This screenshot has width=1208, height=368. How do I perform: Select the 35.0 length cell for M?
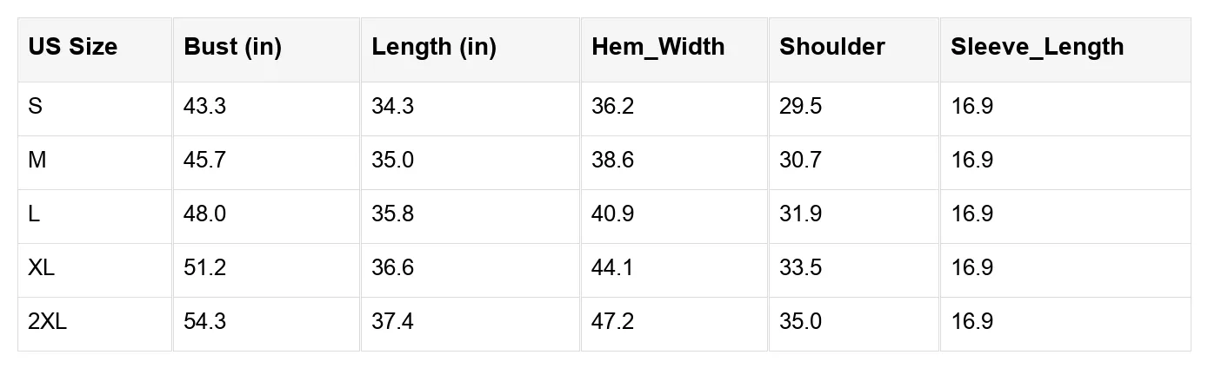(392, 161)
